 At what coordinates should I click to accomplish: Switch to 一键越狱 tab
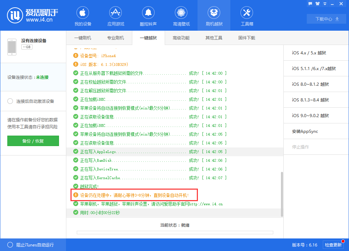pyautogui.click(x=148, y=38)
